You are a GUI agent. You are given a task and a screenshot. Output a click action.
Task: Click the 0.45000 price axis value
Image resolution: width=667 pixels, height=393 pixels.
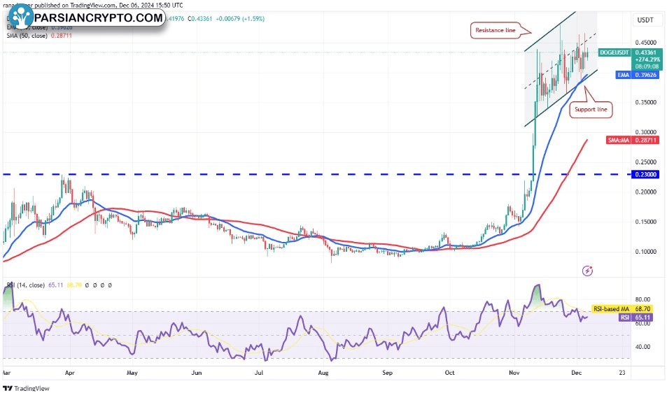point(646,43)
